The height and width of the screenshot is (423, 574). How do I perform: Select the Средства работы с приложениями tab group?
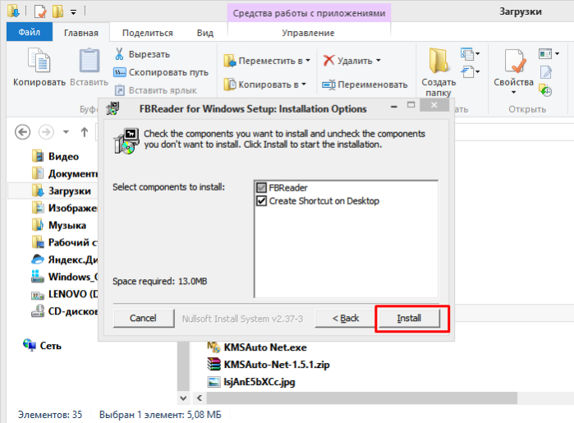(x=309, y=13)
